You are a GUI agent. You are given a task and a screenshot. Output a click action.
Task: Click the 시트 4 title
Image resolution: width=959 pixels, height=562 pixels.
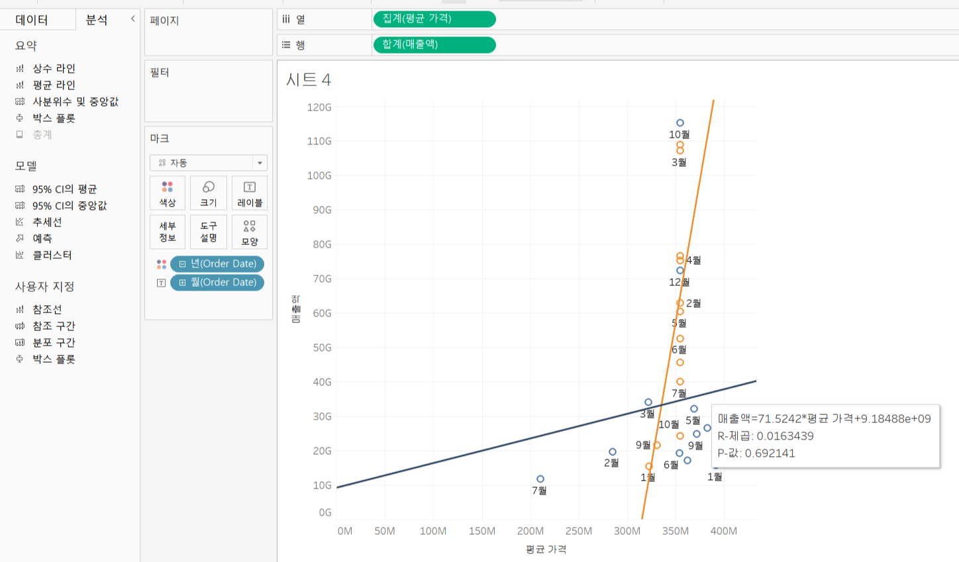308,80
